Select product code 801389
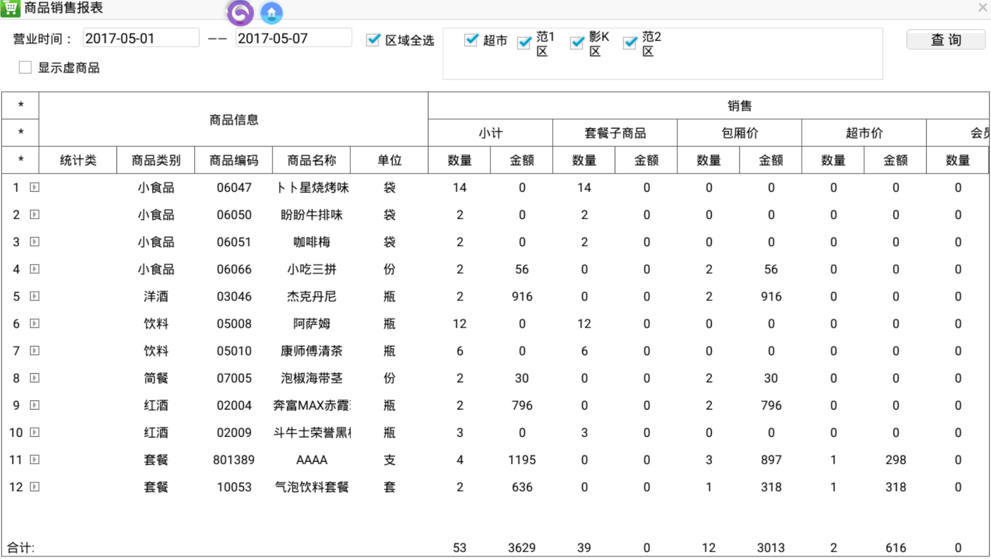The width and height of the screenshot is (991, 559). click(x=234, y=459)
